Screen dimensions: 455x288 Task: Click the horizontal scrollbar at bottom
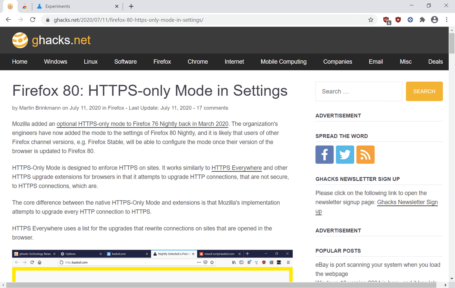click(221, 285)
